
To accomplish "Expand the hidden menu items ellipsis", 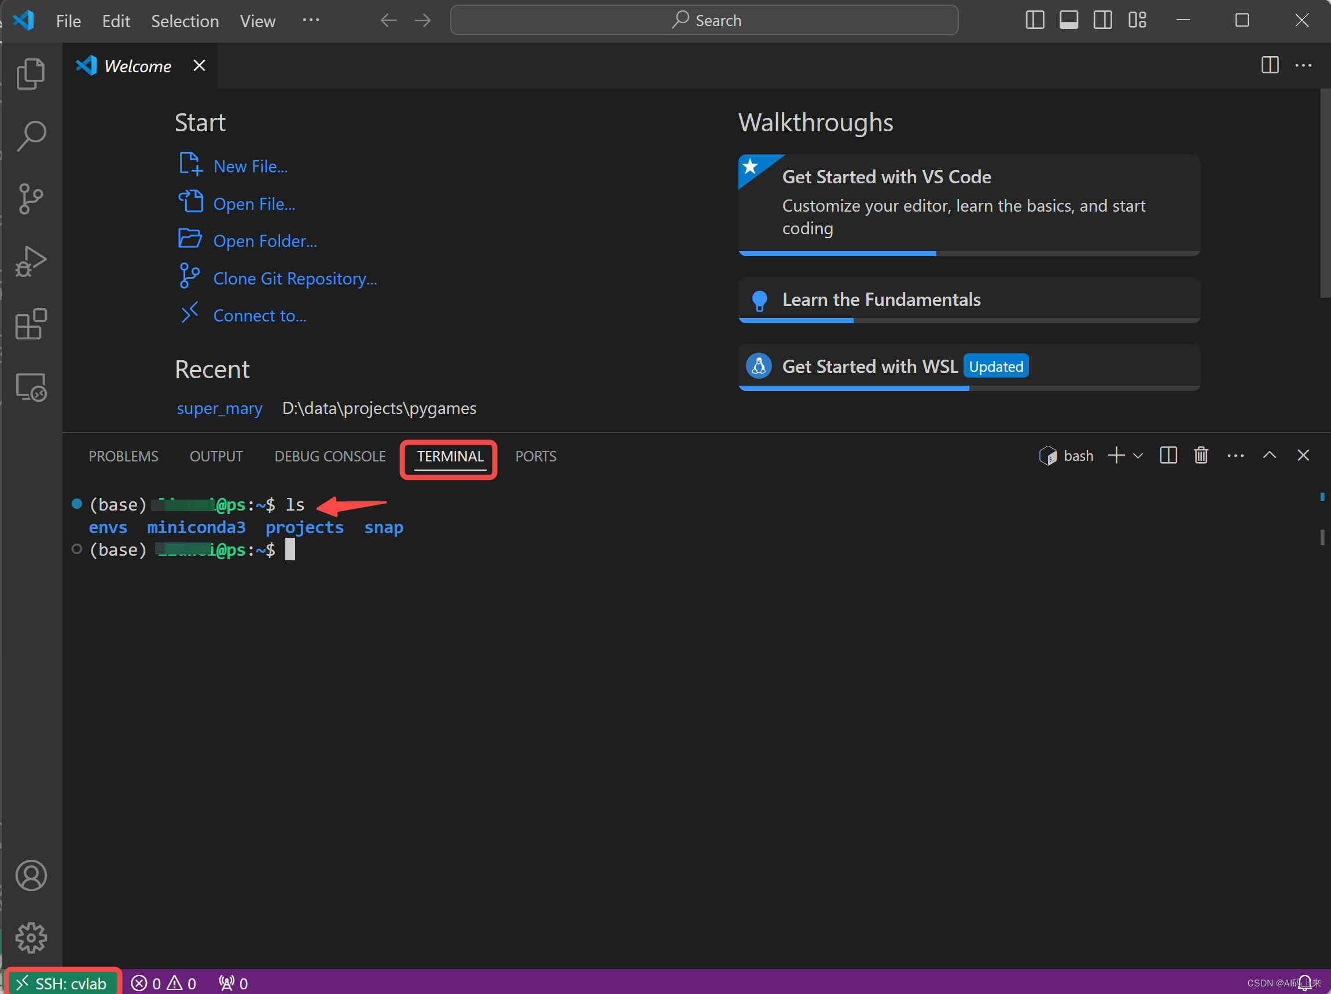I will pos(311,20).
